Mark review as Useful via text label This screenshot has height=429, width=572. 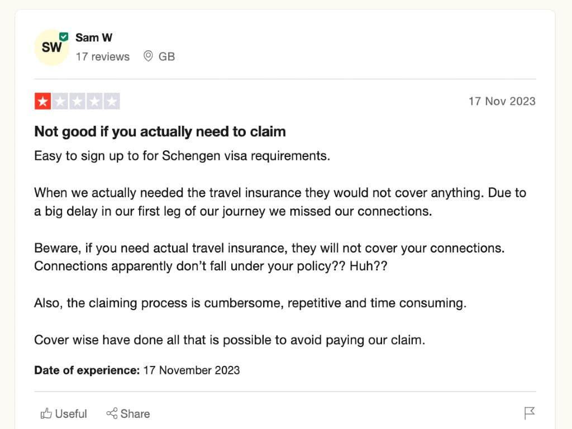click(x=71, y=413)
